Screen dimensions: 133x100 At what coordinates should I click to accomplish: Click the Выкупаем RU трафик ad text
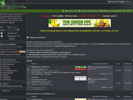[x=80, y=16]
